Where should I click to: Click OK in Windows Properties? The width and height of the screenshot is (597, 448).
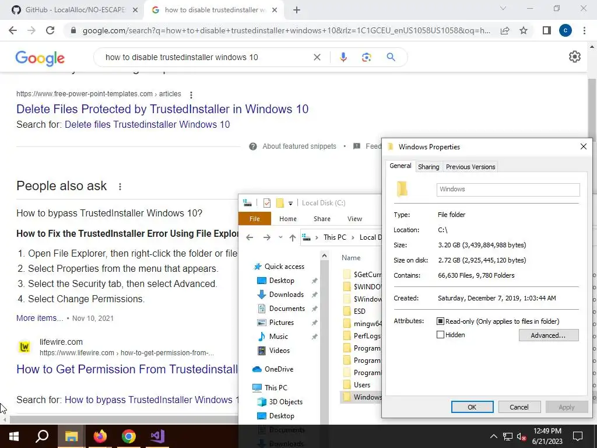pyautogui.click(x=472, y=407)
